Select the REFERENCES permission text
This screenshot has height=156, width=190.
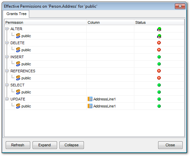click(x=23, y=71)
